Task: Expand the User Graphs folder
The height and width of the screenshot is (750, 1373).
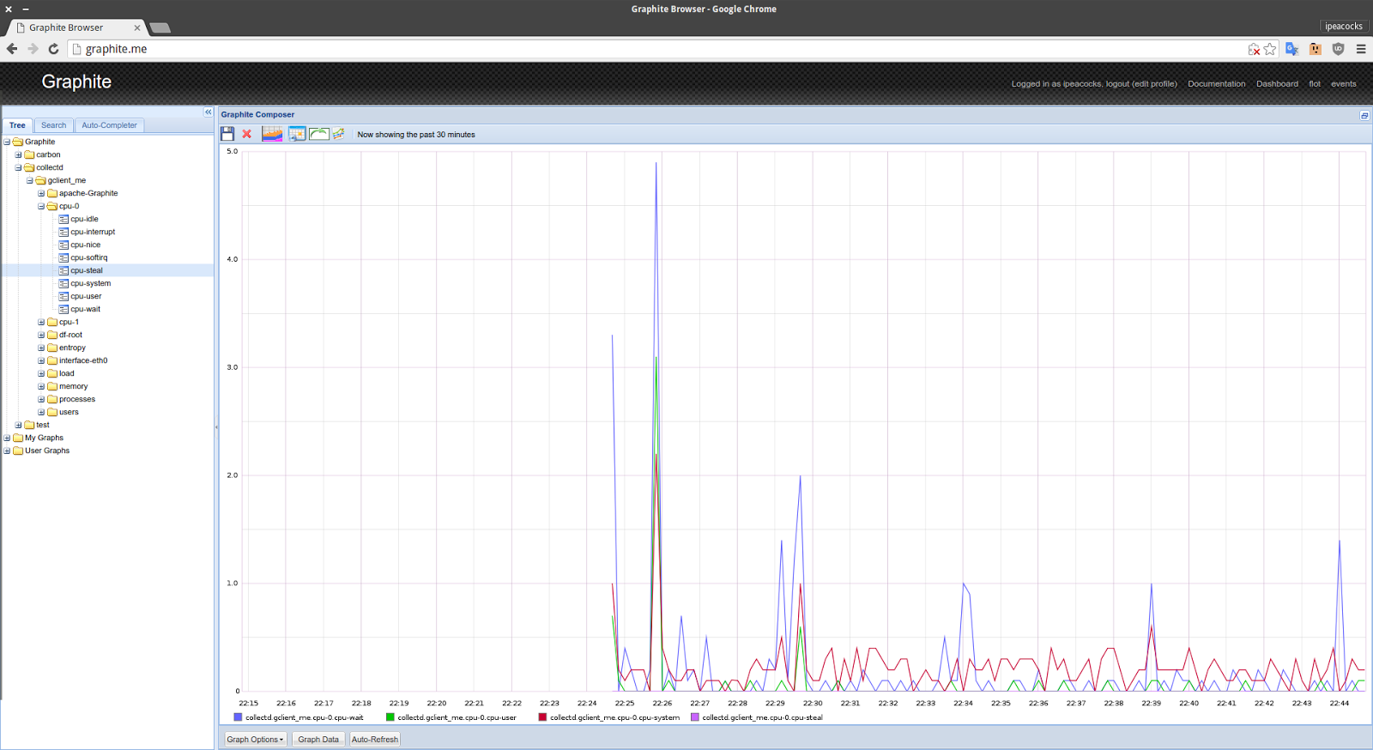Action: pos(7,451)
